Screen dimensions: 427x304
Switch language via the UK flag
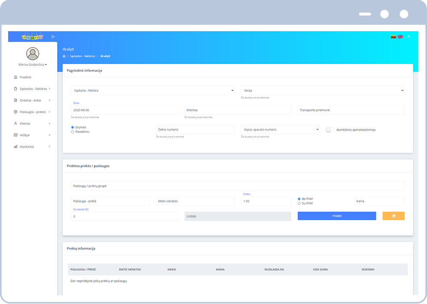[x=401, y=37]
